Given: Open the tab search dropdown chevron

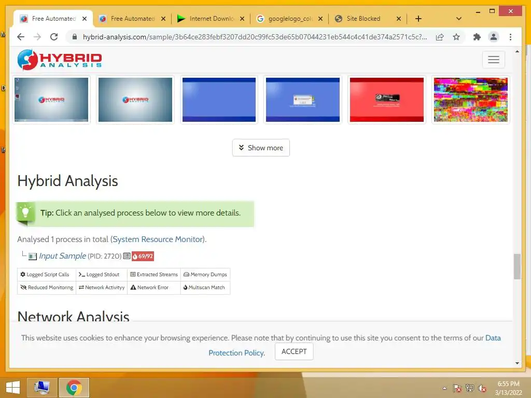Looking at the screenshot, I should click(458, 19).
